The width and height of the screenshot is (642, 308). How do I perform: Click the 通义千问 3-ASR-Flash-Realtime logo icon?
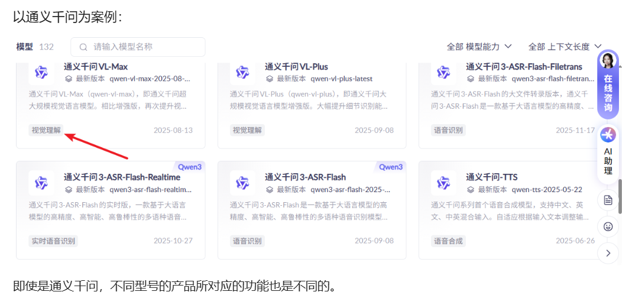coord(41,183)
